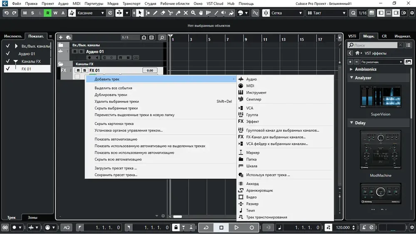Click the Play button in transport
Screen dimensions: 416x234
[236, 227]
